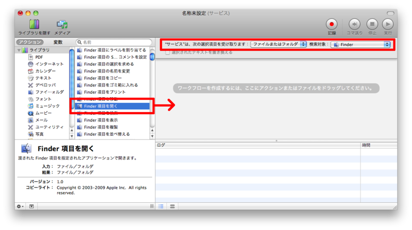Image resolution: width=412 pixels, height=230 pixels.
Task: Start recording with the 記録 button
Action: [x=332, y=24]
